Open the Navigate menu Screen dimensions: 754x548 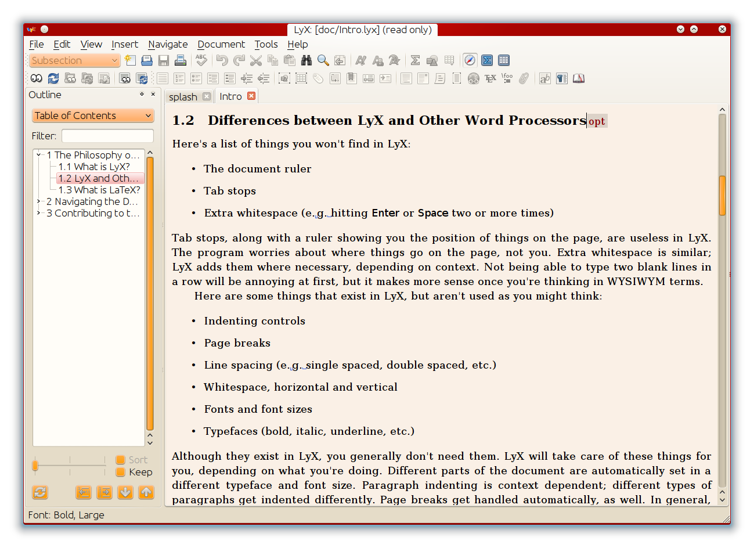[x=168, y=44]
